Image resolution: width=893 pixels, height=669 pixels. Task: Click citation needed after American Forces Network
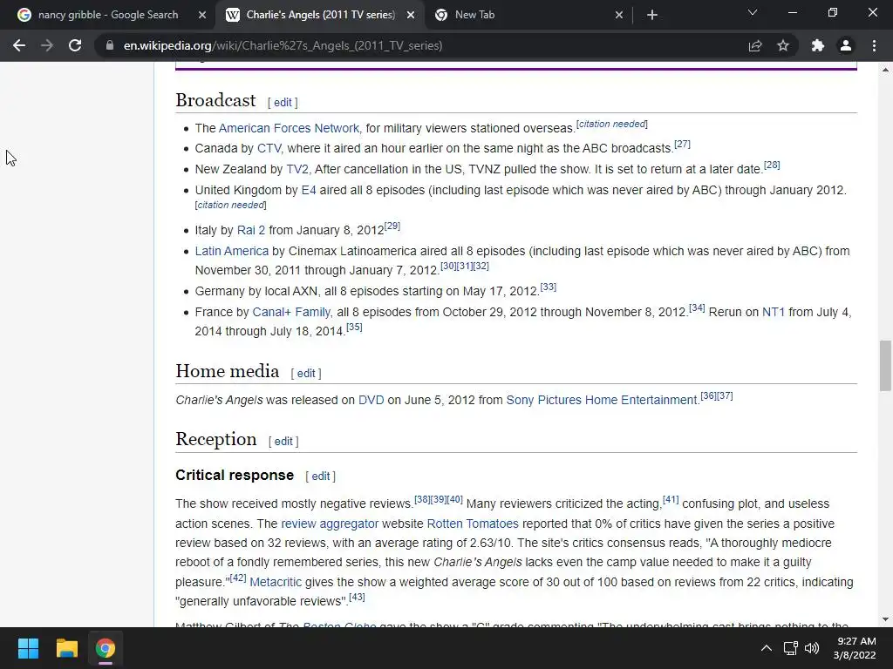(x=612, y=124)
